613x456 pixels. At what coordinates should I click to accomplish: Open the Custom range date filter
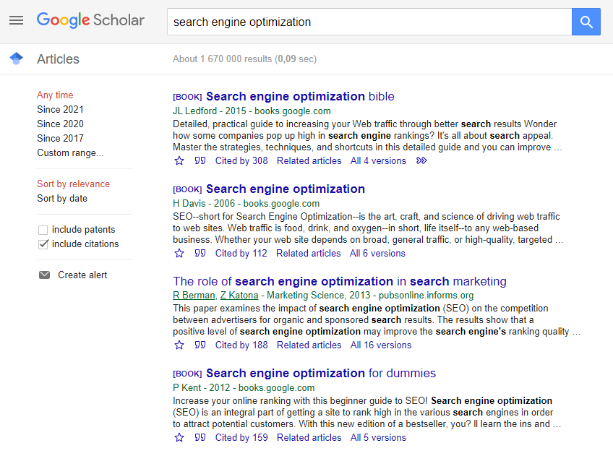70,153
